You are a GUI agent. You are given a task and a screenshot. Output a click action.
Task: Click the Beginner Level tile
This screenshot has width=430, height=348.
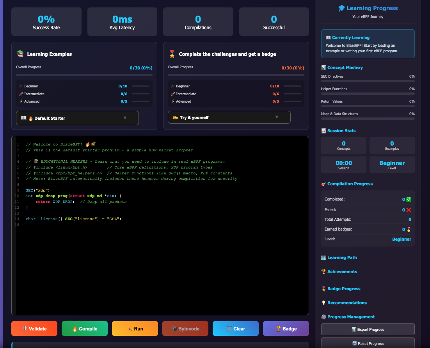pyautogui.click(x=392, y=165)
